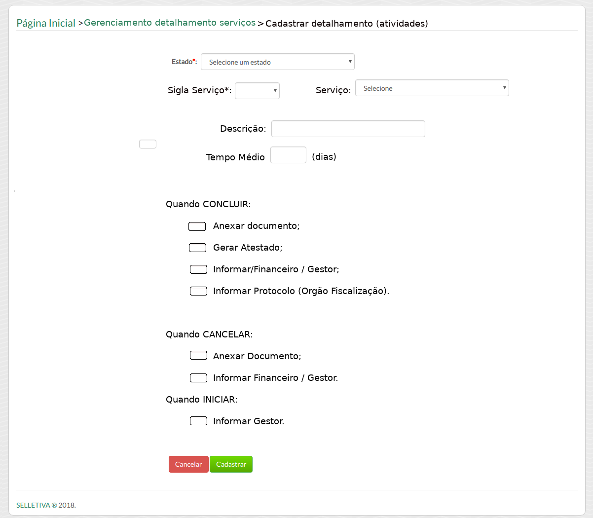
Task: Submit the form with Cadastrar button
Action: click(x=231, y=464)
